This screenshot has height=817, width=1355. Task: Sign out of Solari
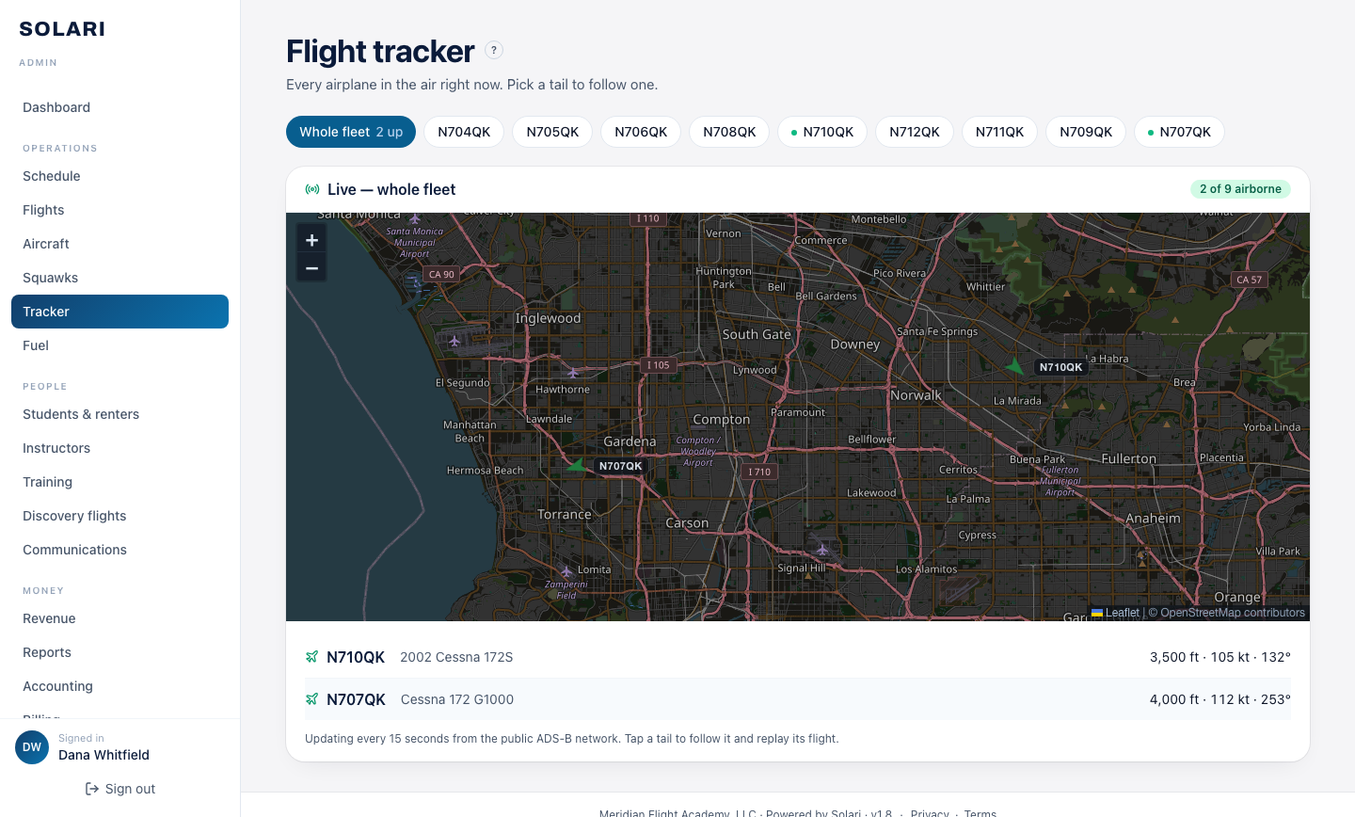(x=120, y=789)
